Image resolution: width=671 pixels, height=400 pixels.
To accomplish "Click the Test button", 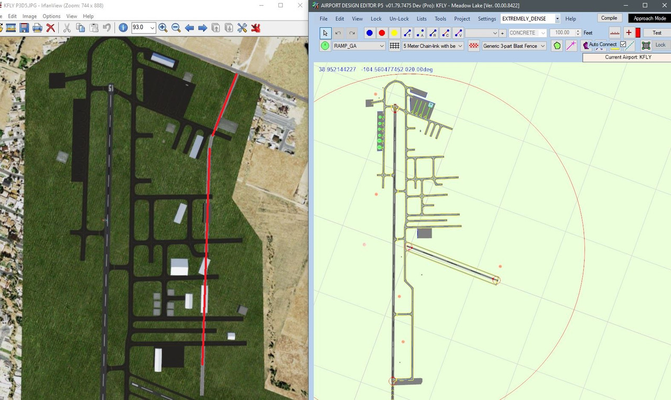I will 657,33.
